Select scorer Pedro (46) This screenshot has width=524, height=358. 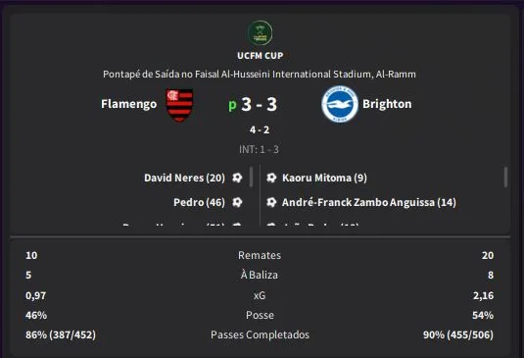pyautogui.click(x=199, y=202)
